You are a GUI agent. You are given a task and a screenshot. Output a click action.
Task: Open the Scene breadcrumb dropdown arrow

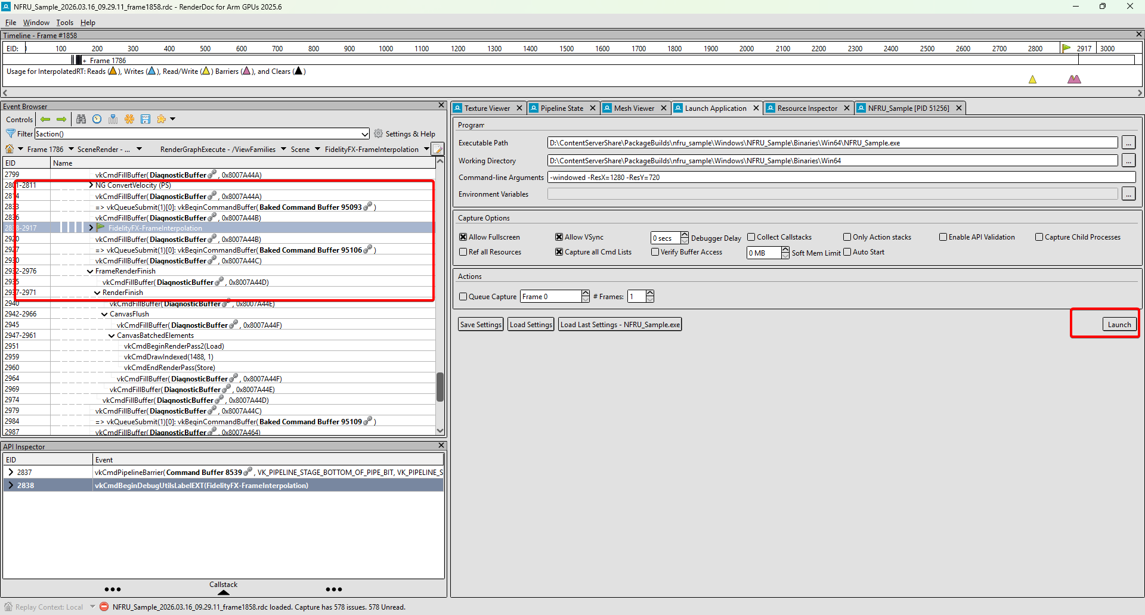point(317,149)
